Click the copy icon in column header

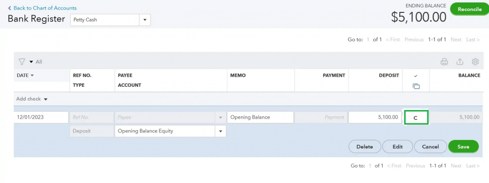[x=416, y=86]
